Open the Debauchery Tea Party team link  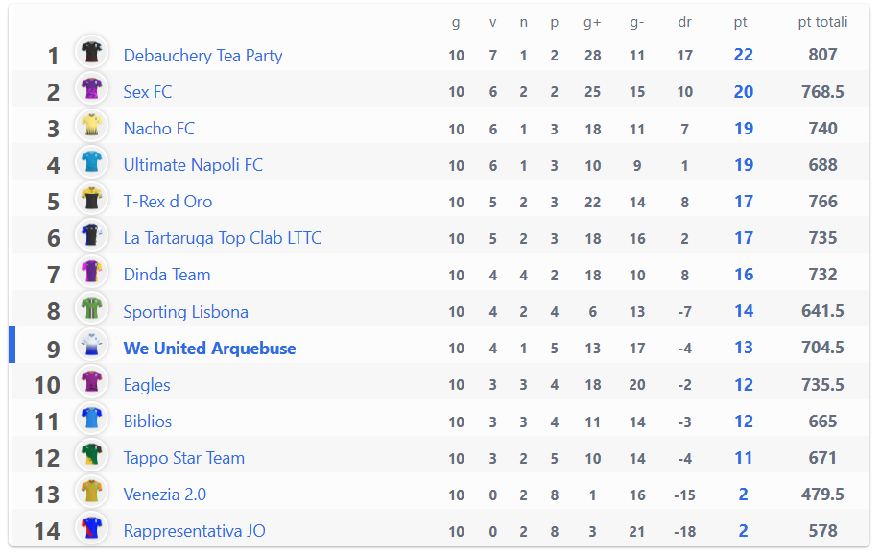[x=202, y=56]
